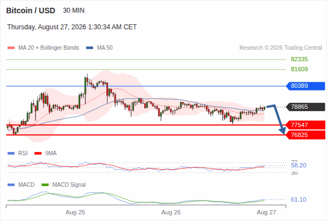Click the Bitcoin / USD title
Image resolution: width=327 pixels, height=221 pixels.
pos(30,10)
